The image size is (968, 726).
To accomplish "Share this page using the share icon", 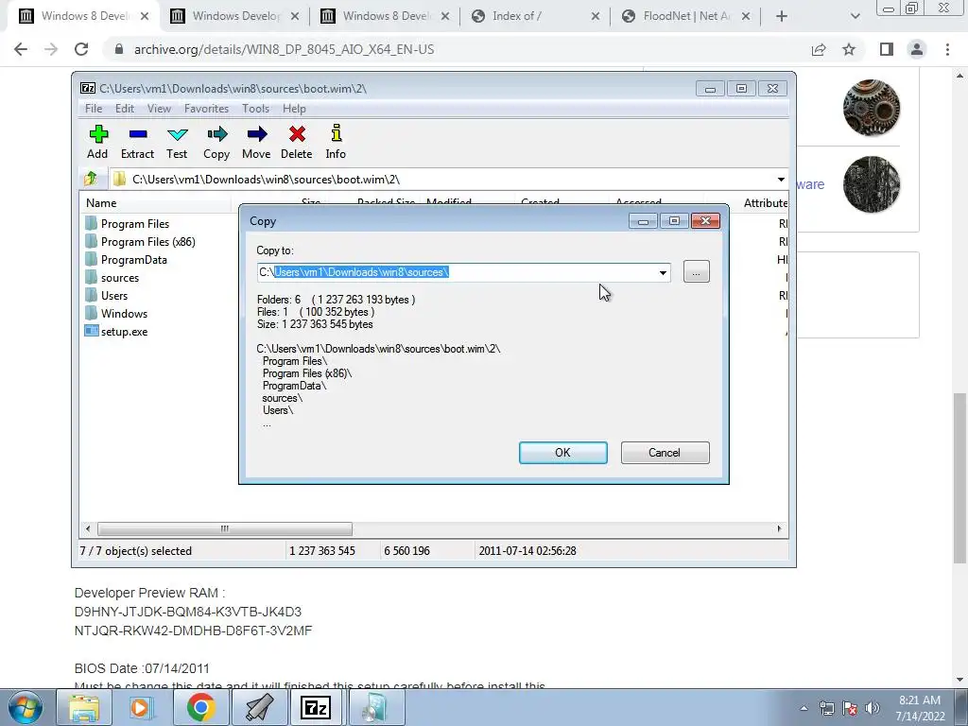I will click(819, 49).
